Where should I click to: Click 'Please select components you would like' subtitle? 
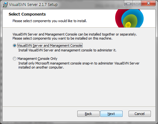50,21
